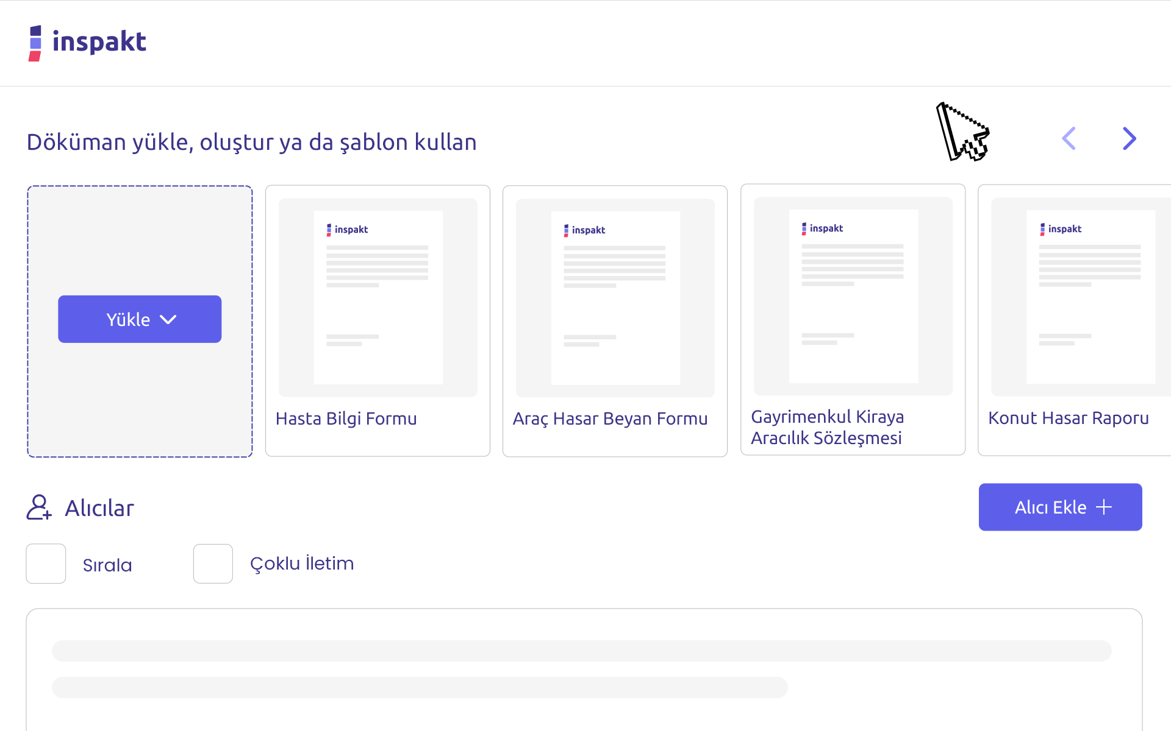Click inspakt logo inside Hasta Bilgi Formu preview
The height and width of the screenshot is (731, 1171).
coord(347,230)
